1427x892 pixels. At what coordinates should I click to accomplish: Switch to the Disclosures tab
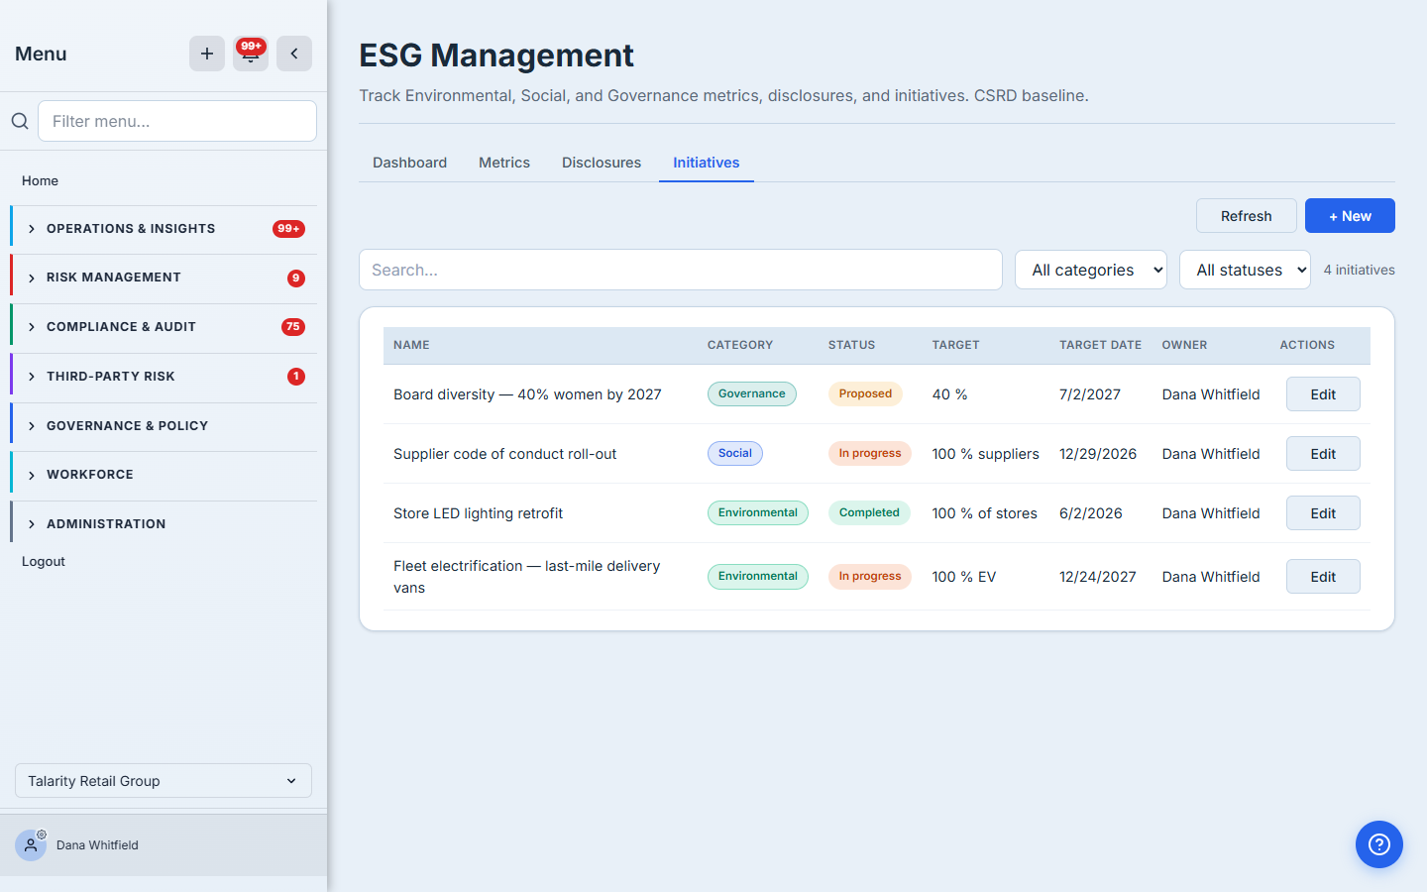point(602,163)
